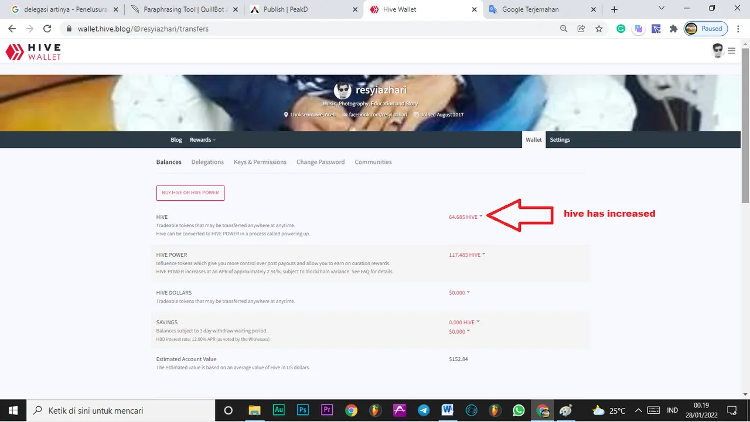
Task: Go to Change Password
Action: pyautogui.click(x=321, y=162)
